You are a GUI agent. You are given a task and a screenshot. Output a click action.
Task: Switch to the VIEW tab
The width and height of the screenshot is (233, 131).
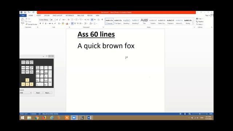(x=98, y=15)
